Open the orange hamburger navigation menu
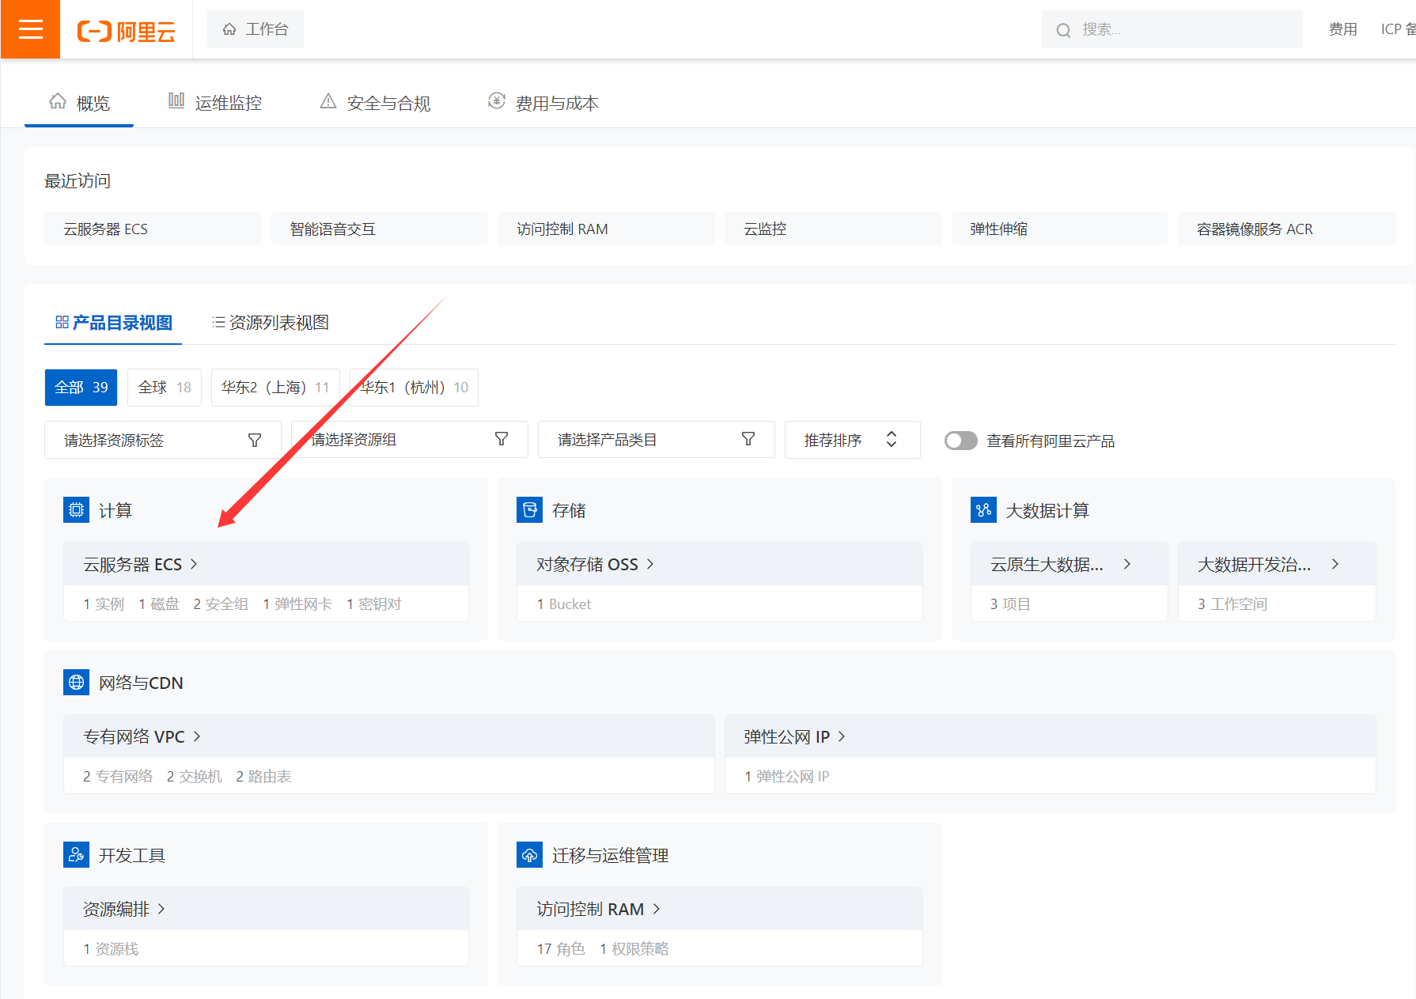The width and height of the screenshot is (1416, 999). (x=30, y=29)
